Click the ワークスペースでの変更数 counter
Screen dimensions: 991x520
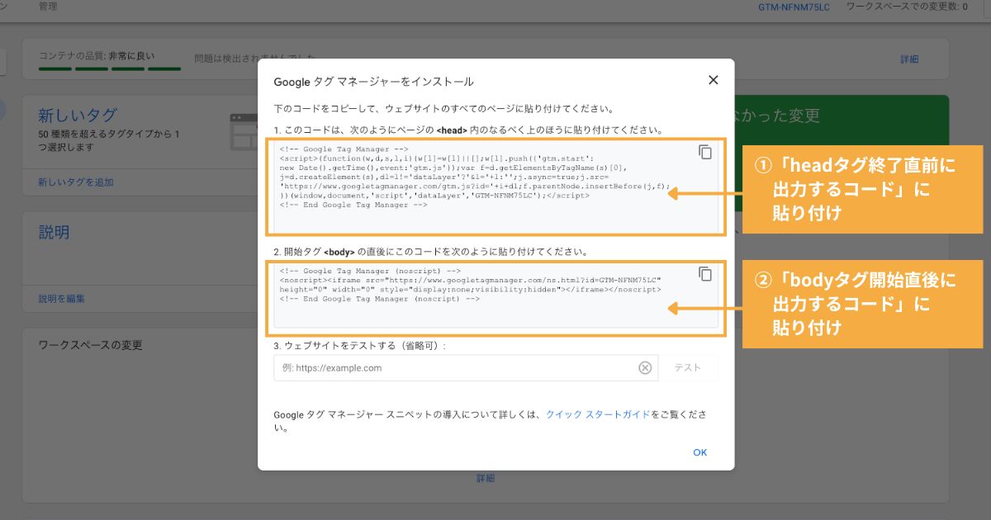(x=907, y=7)
